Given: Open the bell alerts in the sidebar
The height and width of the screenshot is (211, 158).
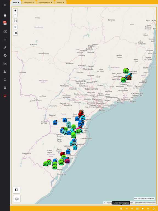Looking at the screenshot, I should [x=5, y=15].
